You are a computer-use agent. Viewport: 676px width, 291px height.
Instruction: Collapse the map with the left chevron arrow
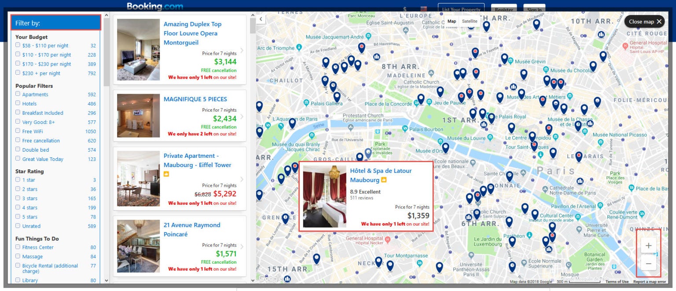pos(261,19)
